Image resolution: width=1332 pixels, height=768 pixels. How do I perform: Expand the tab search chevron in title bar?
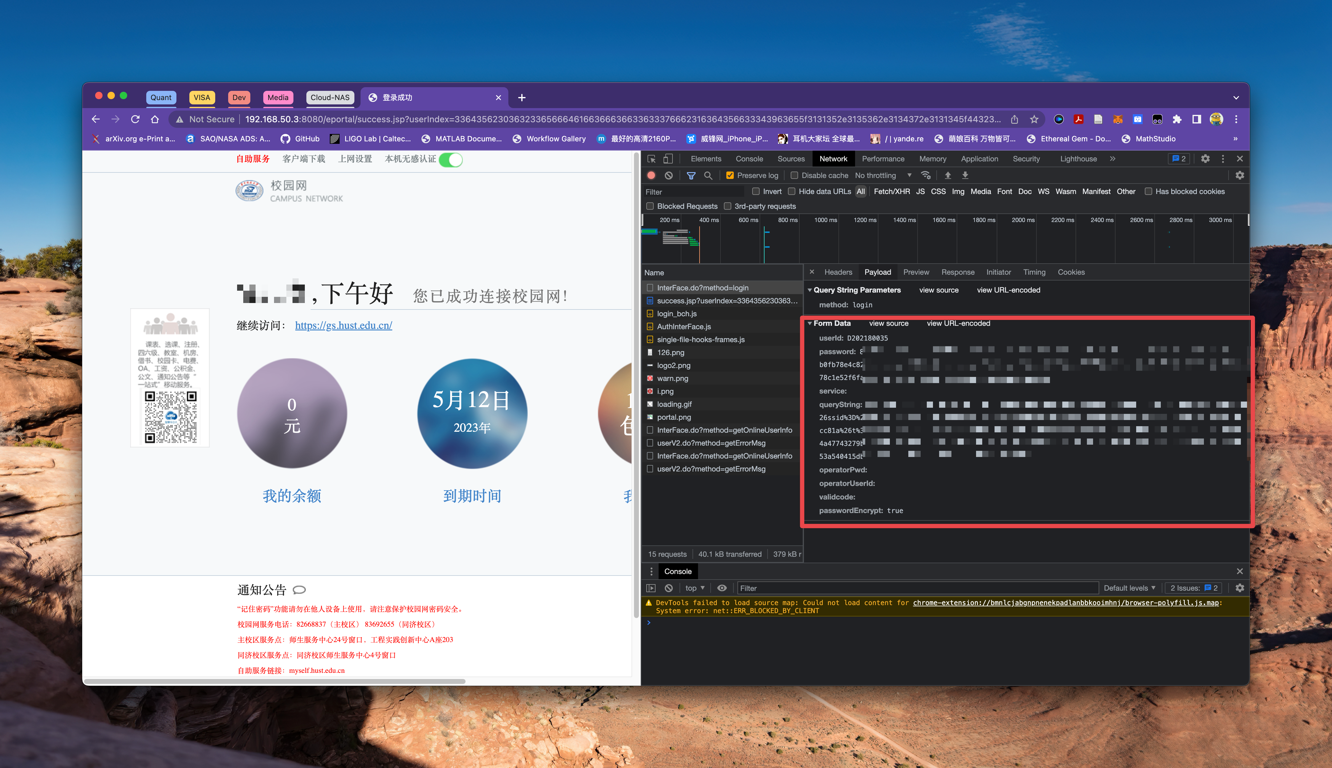point(1236,98)
